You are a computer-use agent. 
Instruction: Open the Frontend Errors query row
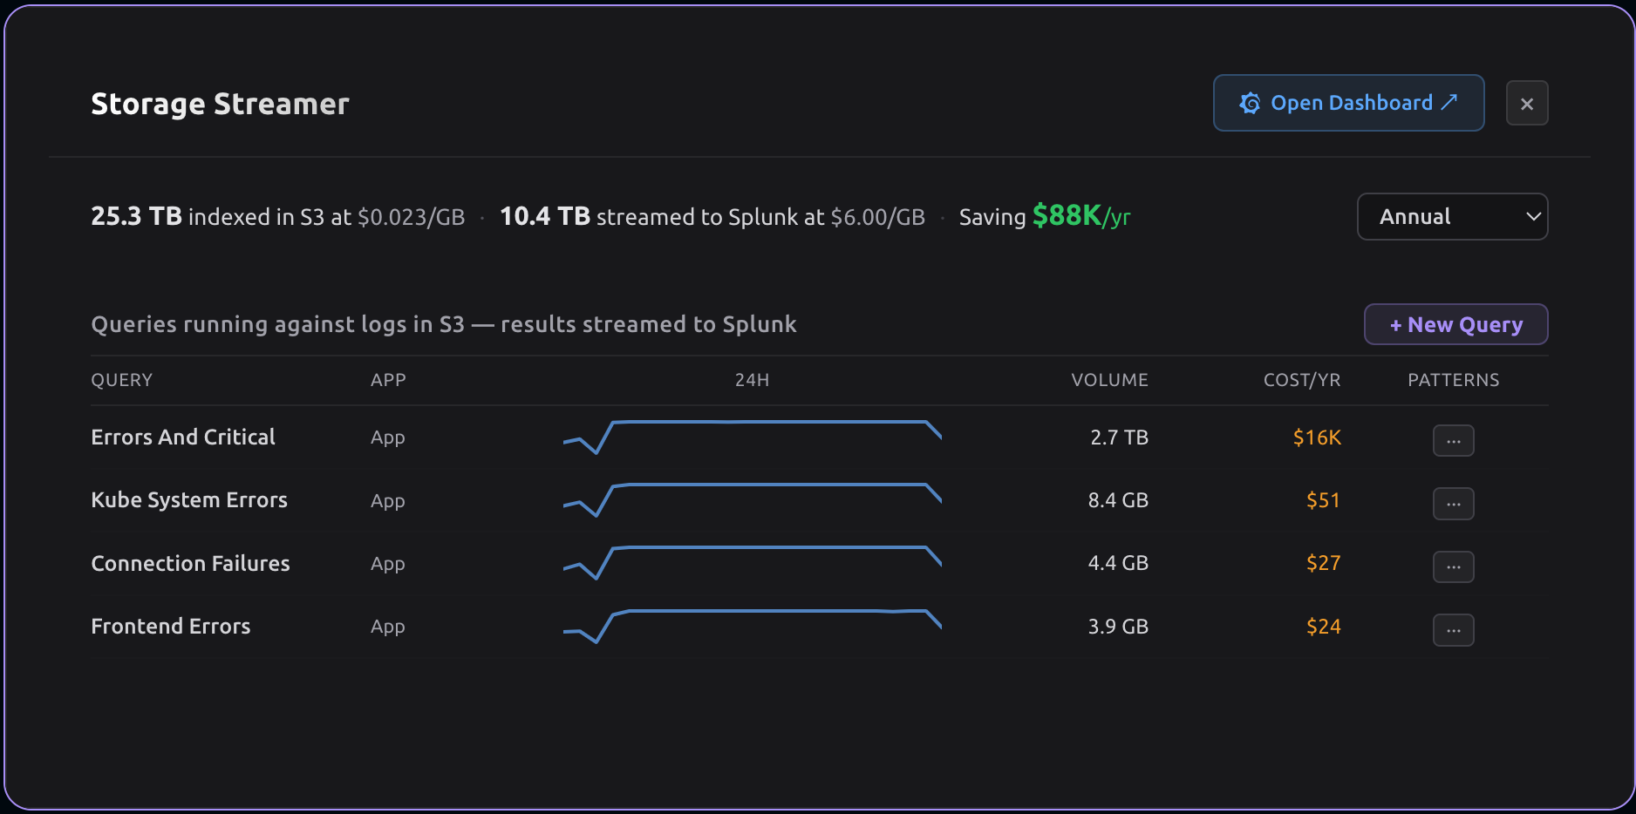171,627
